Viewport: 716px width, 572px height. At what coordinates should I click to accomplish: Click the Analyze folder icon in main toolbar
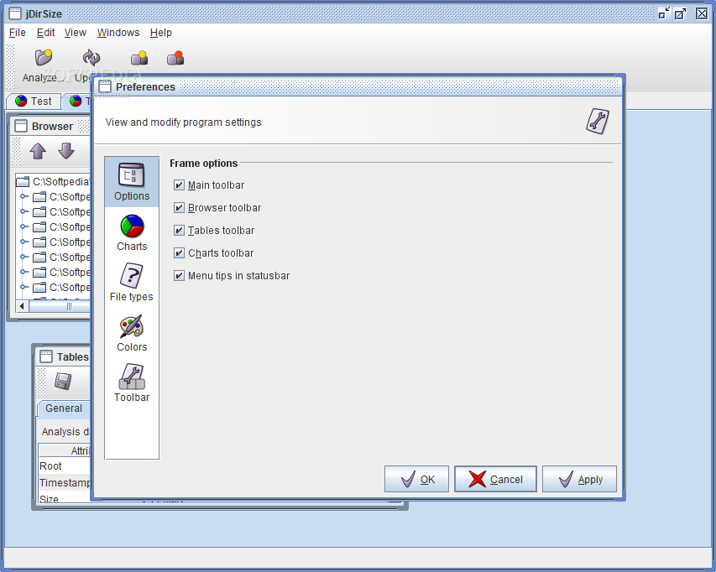[44, 58]
